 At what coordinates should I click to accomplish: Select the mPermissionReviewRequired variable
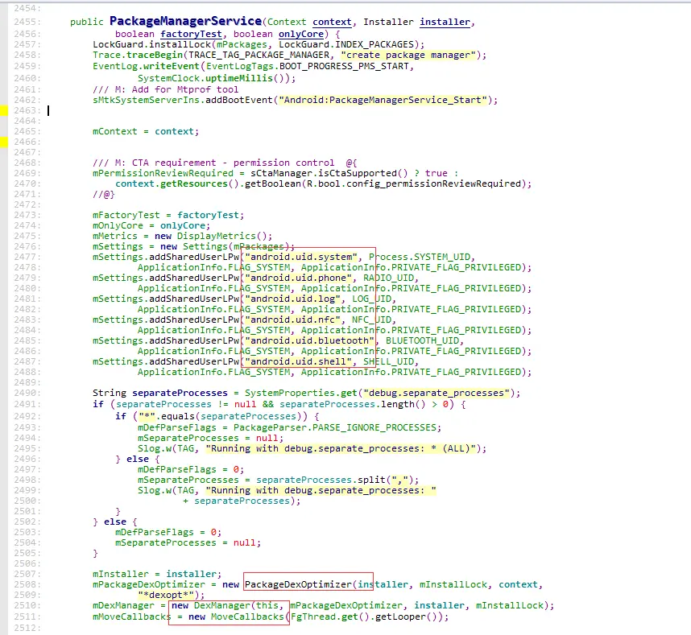(x=163, y=173)
